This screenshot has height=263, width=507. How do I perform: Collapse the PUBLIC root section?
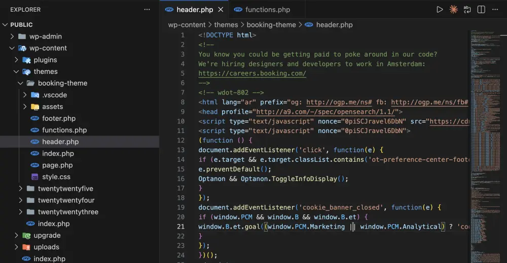coord(5,25)
